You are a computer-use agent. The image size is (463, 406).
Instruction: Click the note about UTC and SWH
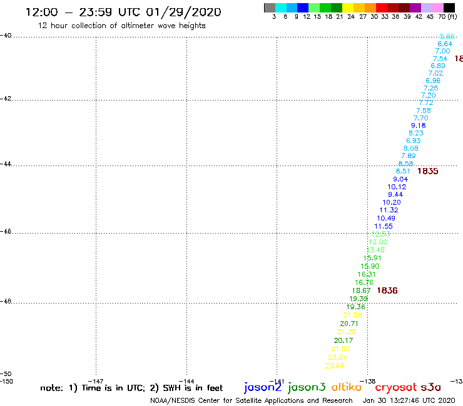click(131, 388)
